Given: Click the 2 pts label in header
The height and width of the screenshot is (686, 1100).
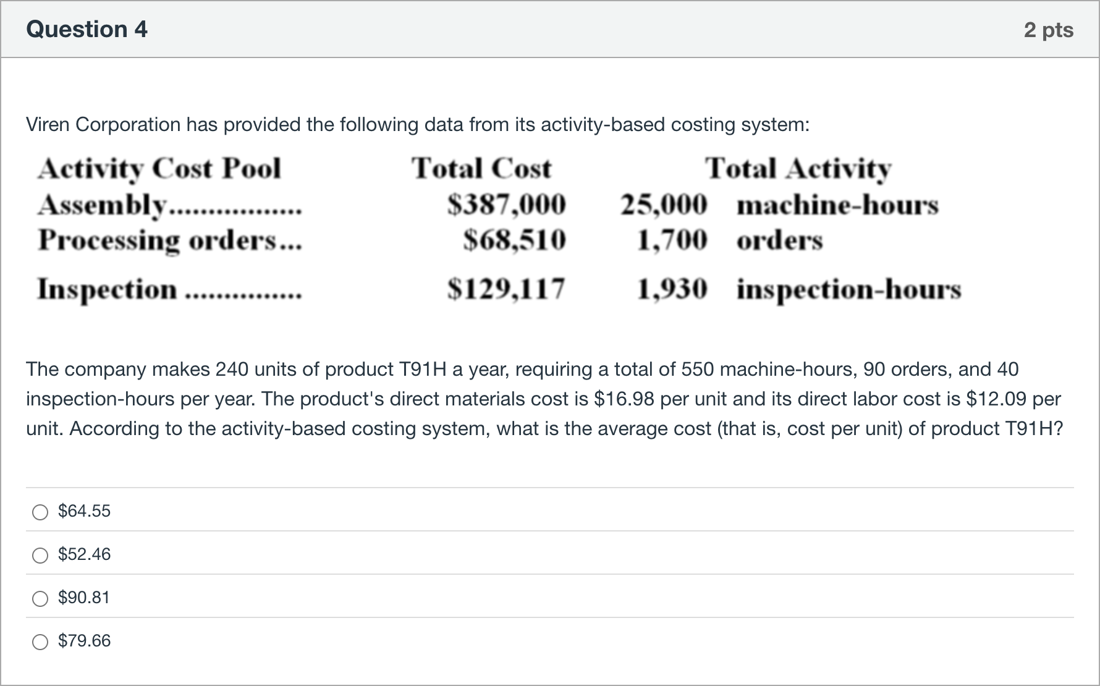Looking at the screenshot, I should (x=1049, y=30).
